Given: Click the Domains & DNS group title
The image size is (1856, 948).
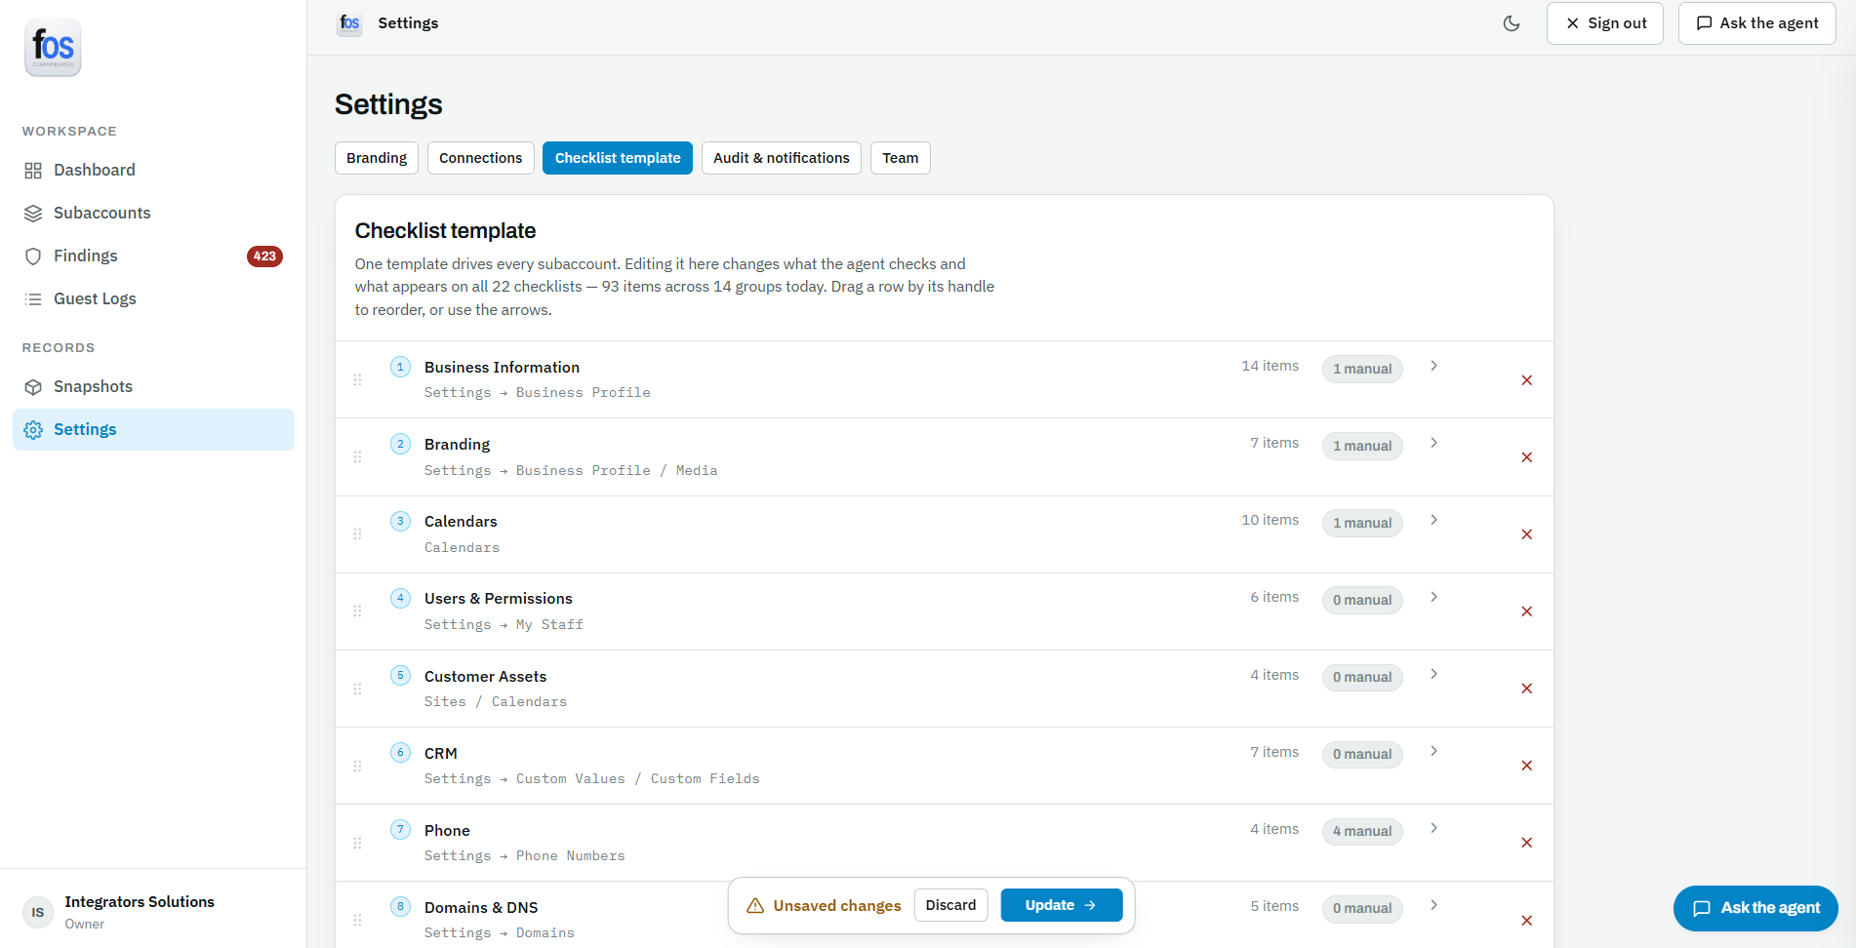Looking at the screenshot, I should coord(481,907).
